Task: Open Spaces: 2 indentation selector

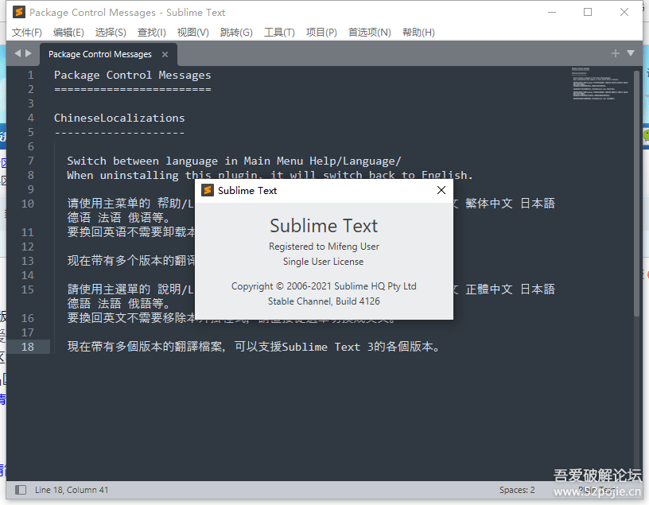Action: pyautogui.click(x=517, y=490)
